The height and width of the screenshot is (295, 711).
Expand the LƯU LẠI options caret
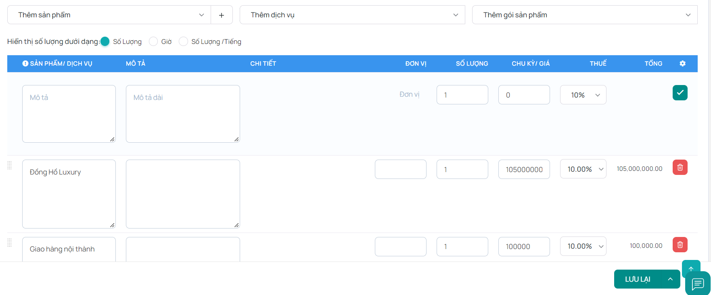click(670, 279)
